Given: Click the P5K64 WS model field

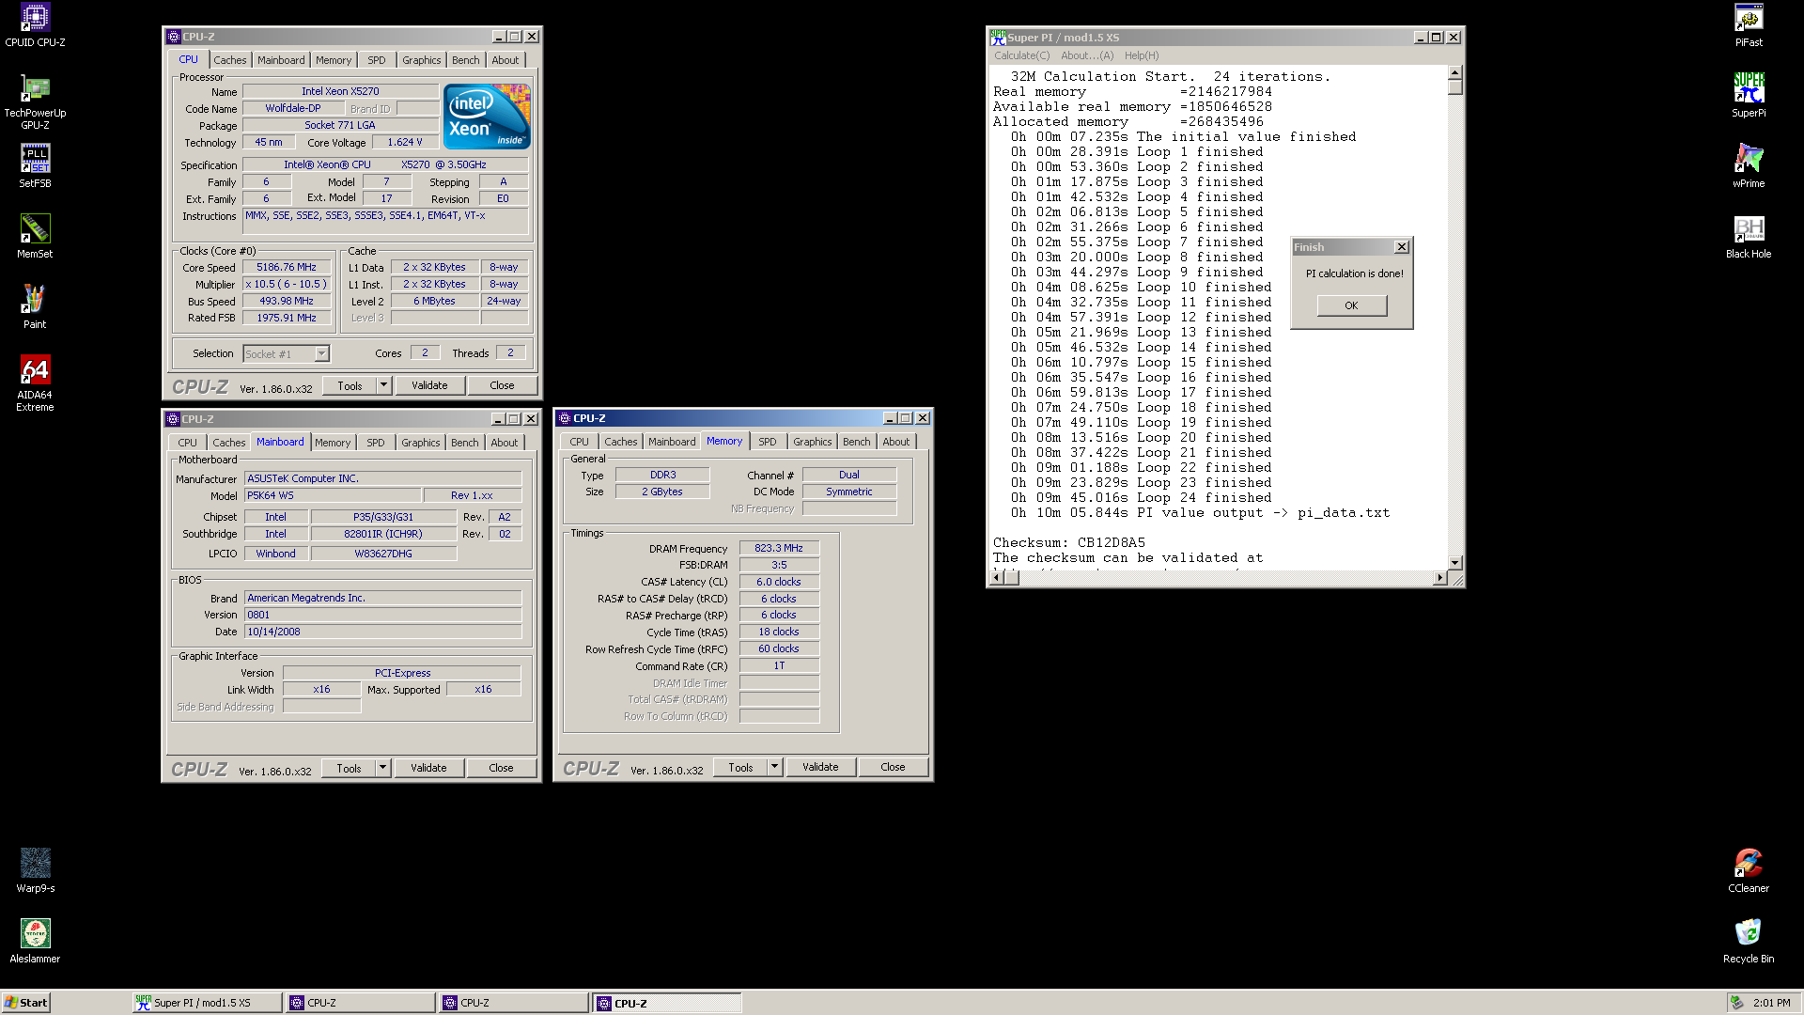Looking at the screenshot, I should [x=333, y=495].
